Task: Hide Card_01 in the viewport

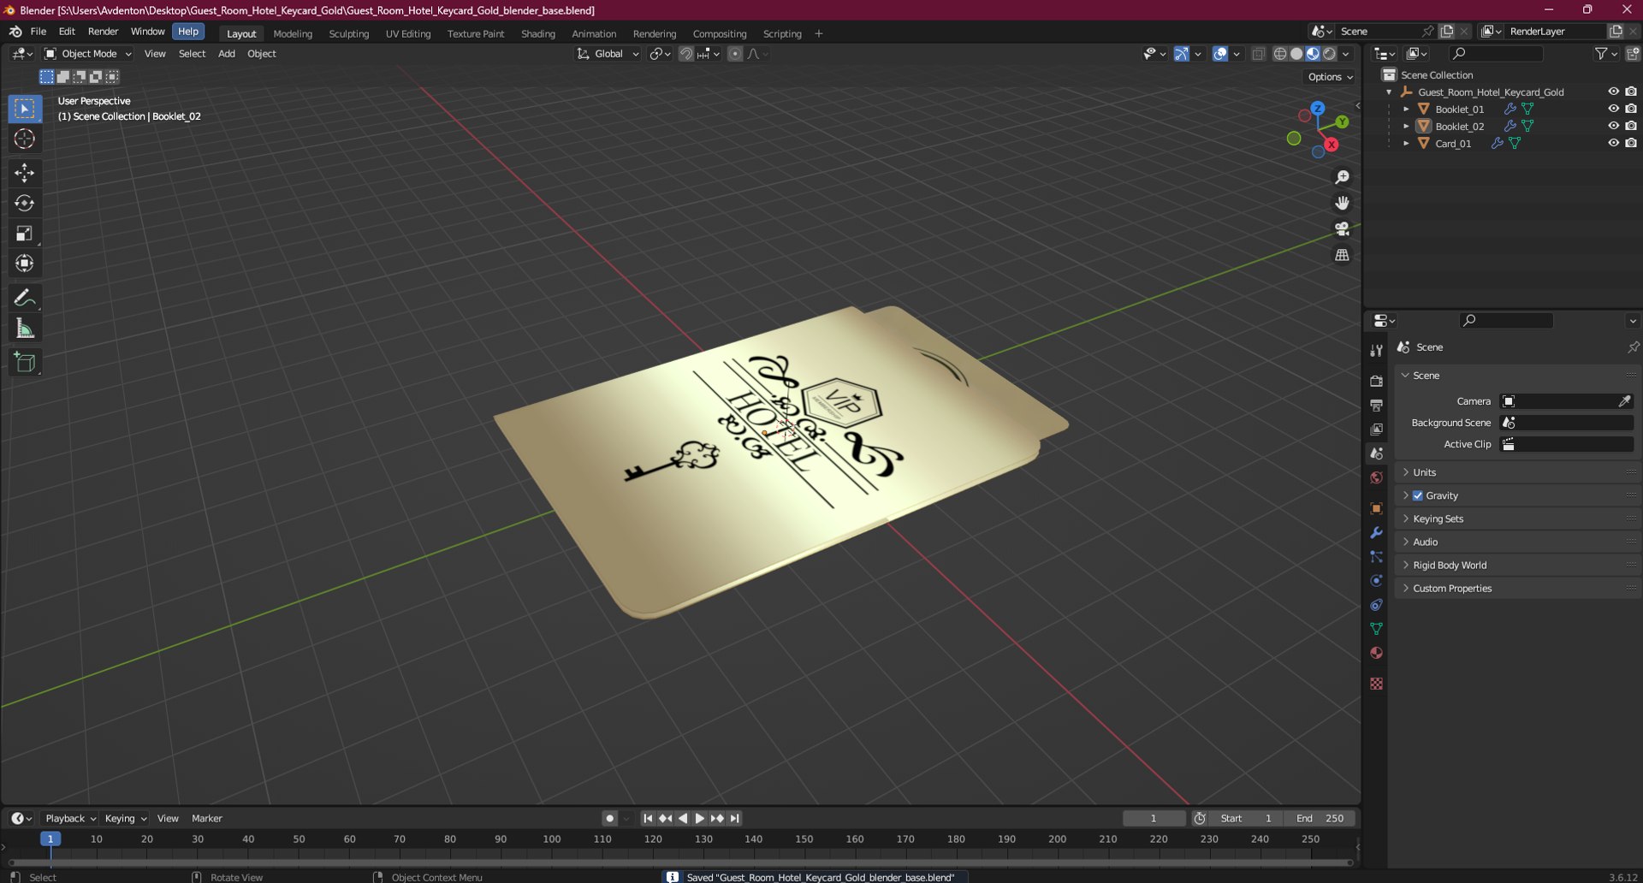Action: pos(1613,143)
